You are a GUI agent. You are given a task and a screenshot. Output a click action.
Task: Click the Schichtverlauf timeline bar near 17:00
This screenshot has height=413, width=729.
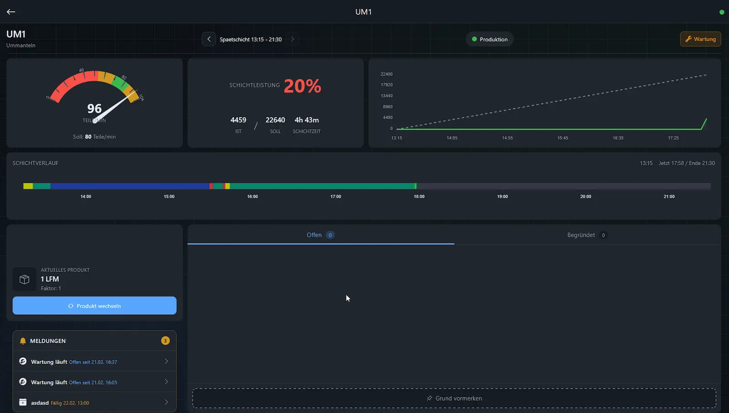coord(336,186)
